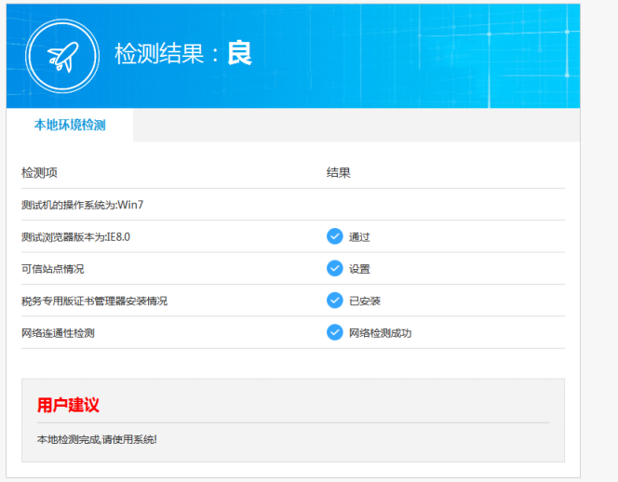Screen dimensions: 618x482
Task: Select the row 测试机的操作系统为:Win7
Action: [293, 205]
